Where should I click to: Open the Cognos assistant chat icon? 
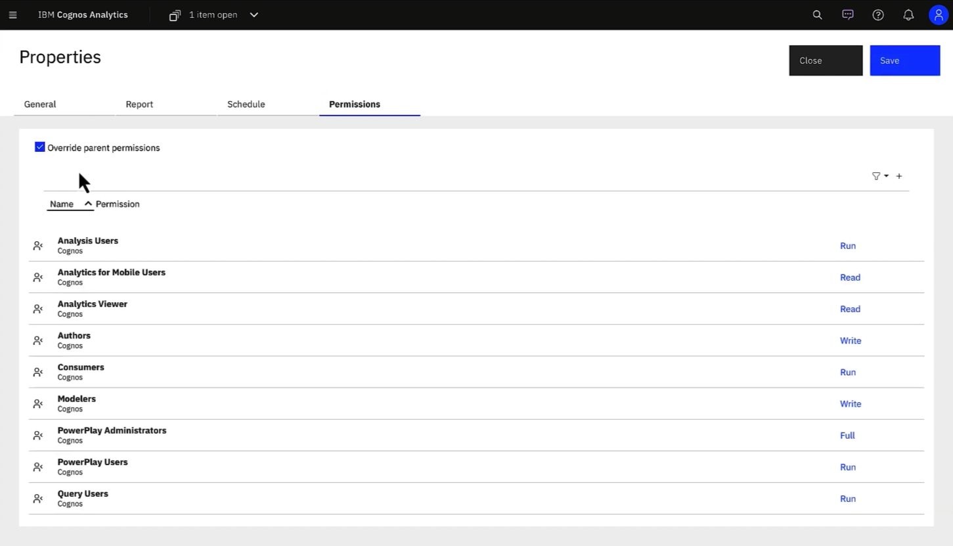point(847,14)
